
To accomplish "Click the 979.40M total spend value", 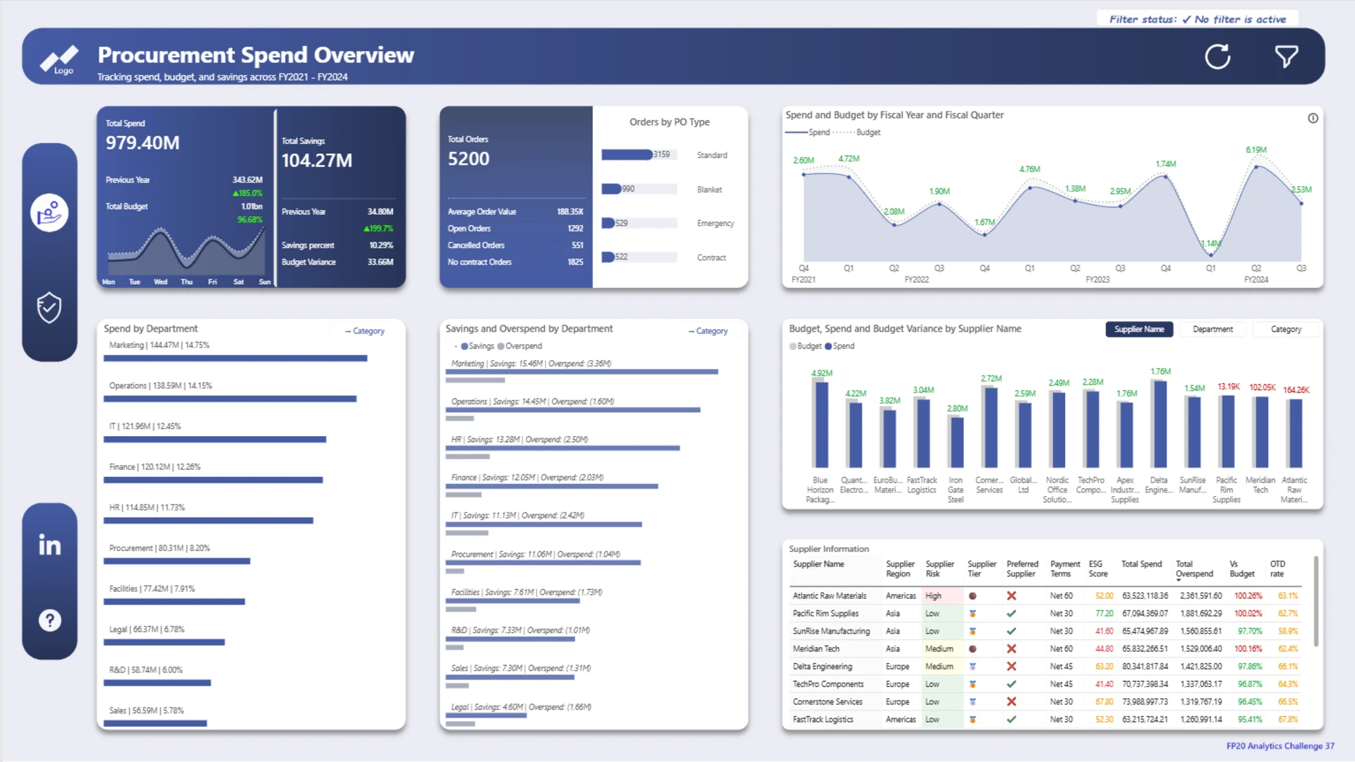I will point(143,143).
